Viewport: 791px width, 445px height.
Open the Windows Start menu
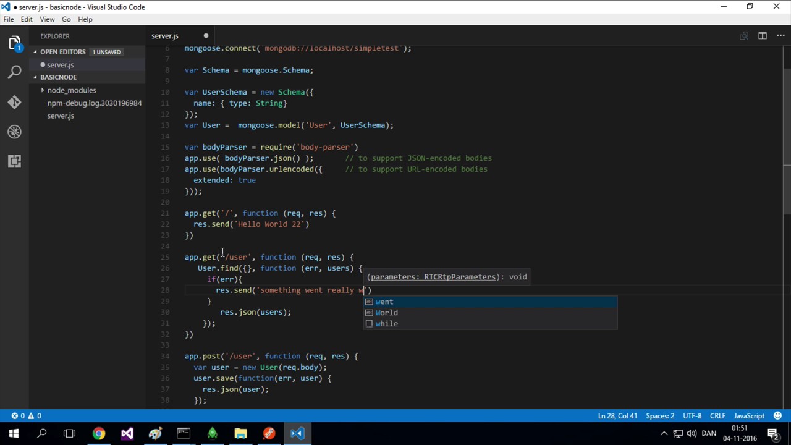(14, 434)
